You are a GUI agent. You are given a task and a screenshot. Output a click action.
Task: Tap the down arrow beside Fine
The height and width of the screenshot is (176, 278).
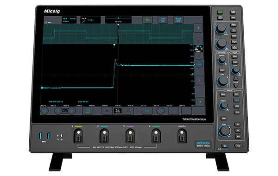pyautogui.click(x=72, y=111)
